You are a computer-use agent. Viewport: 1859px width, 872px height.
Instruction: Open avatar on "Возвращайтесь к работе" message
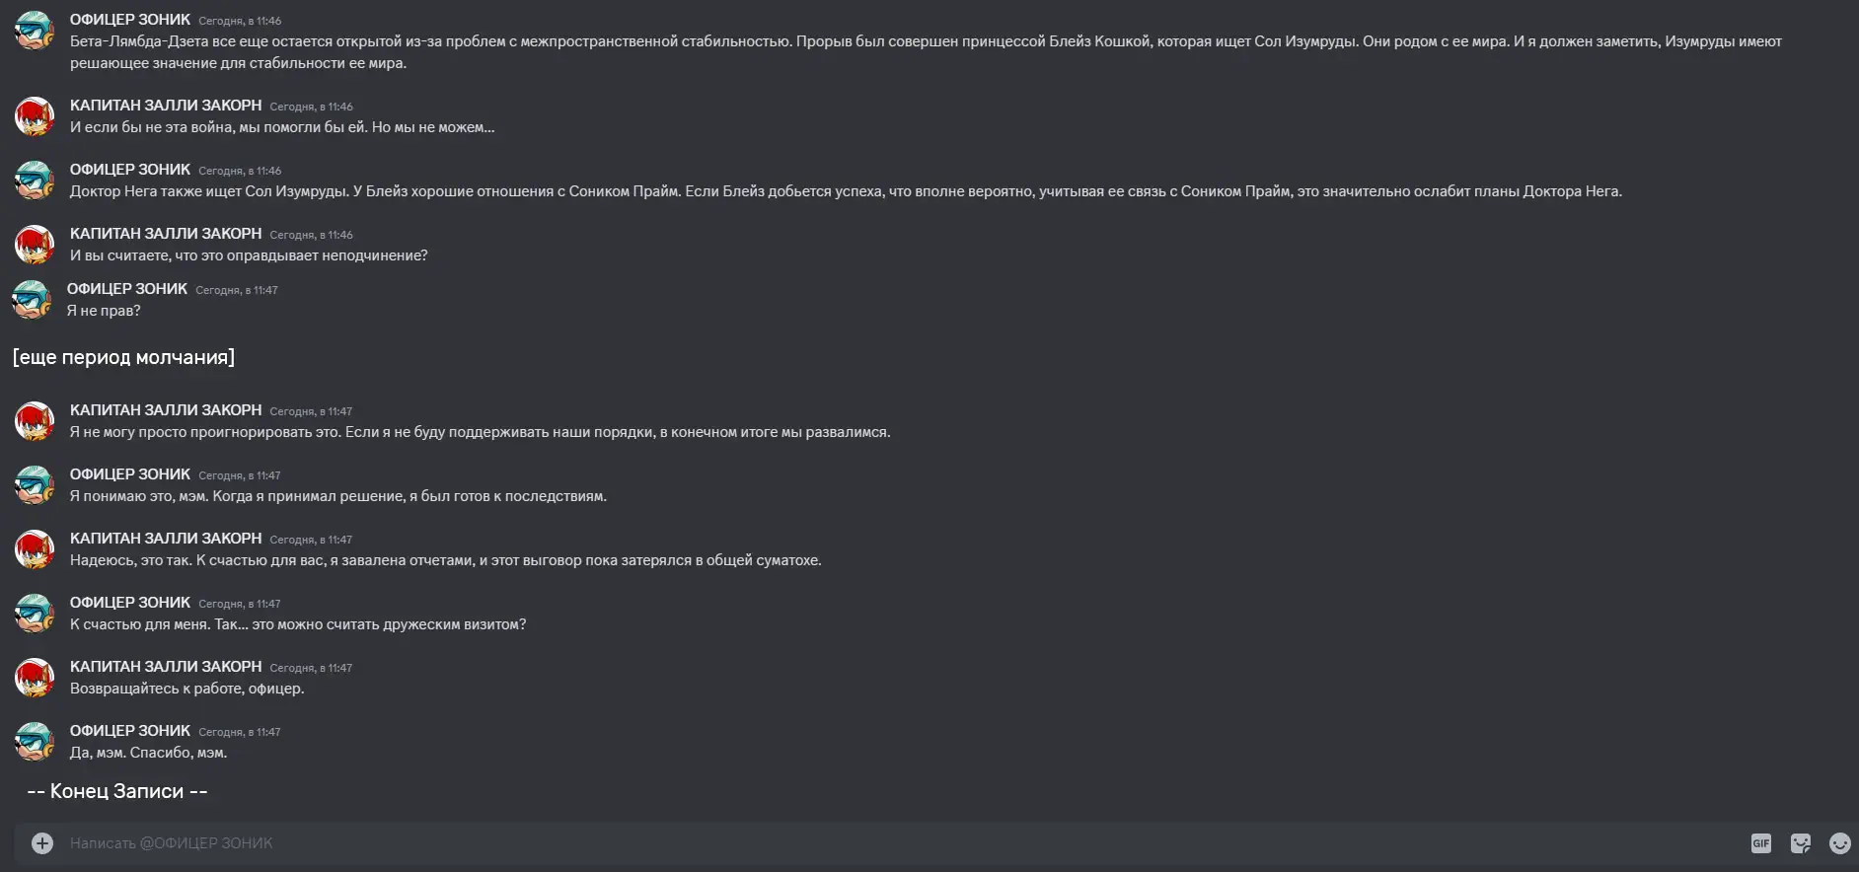point(34,678)
